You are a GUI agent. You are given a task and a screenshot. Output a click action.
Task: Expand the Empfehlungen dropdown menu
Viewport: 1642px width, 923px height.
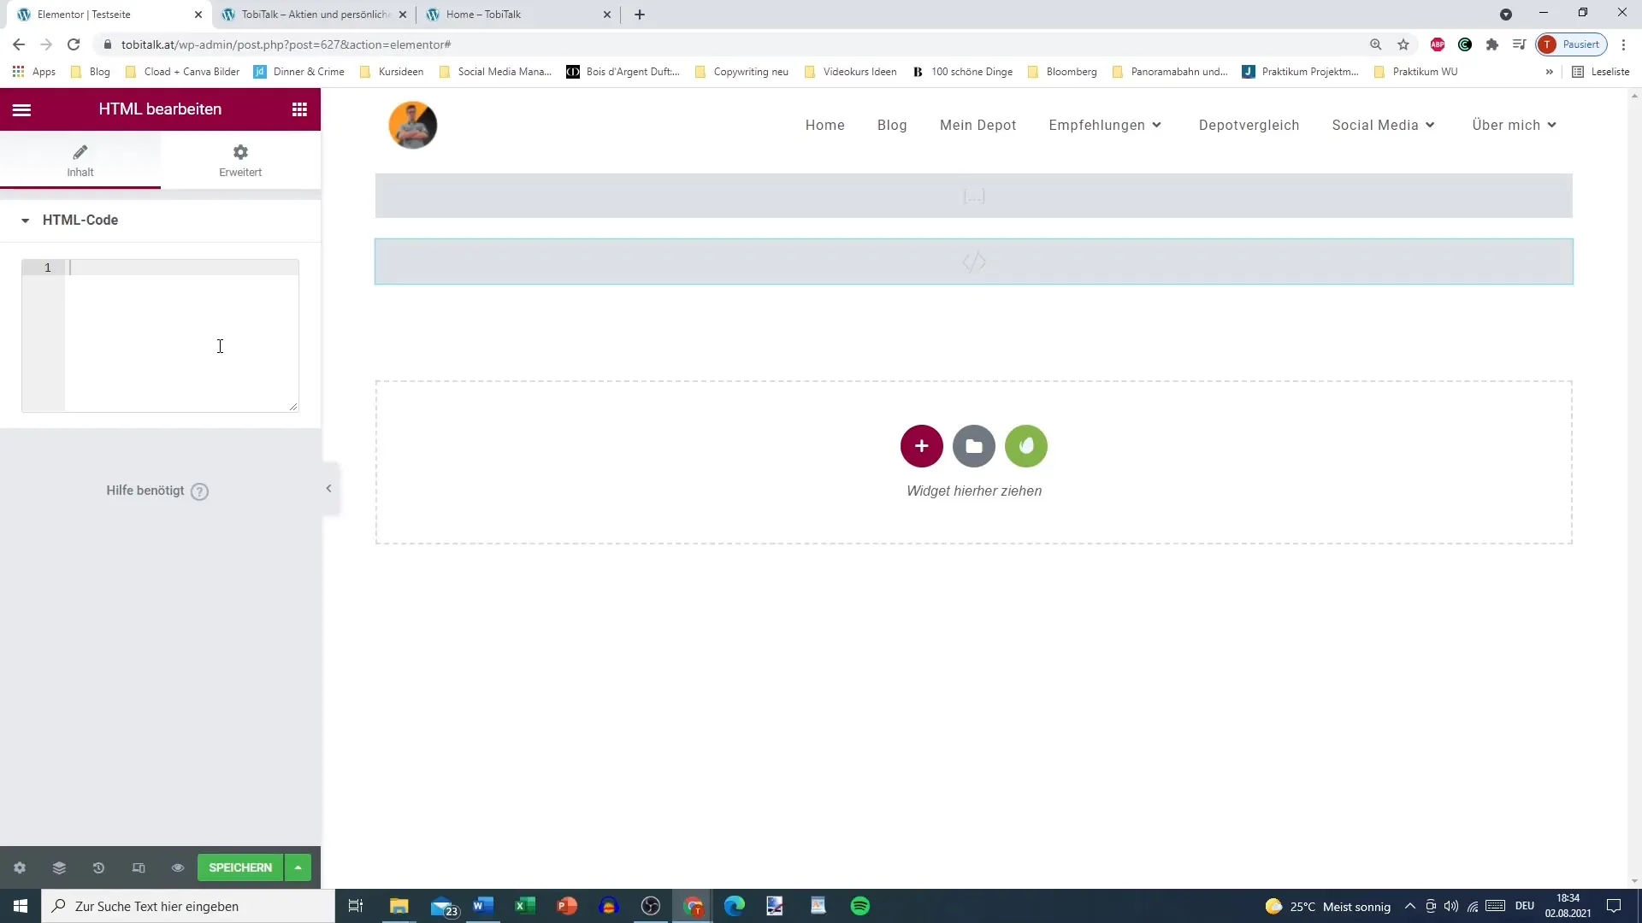[1105, 126]
